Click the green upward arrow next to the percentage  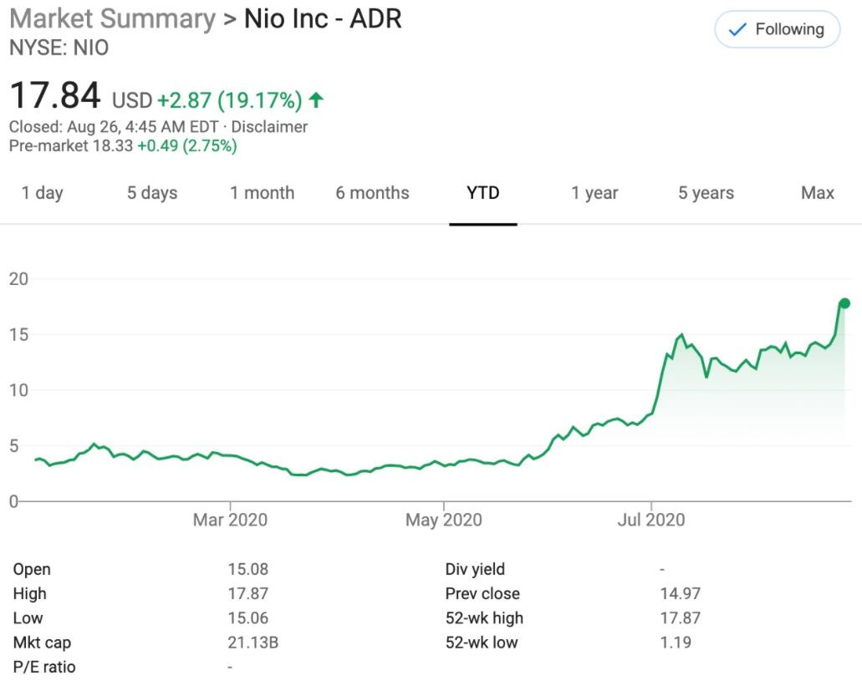(314, 99)
